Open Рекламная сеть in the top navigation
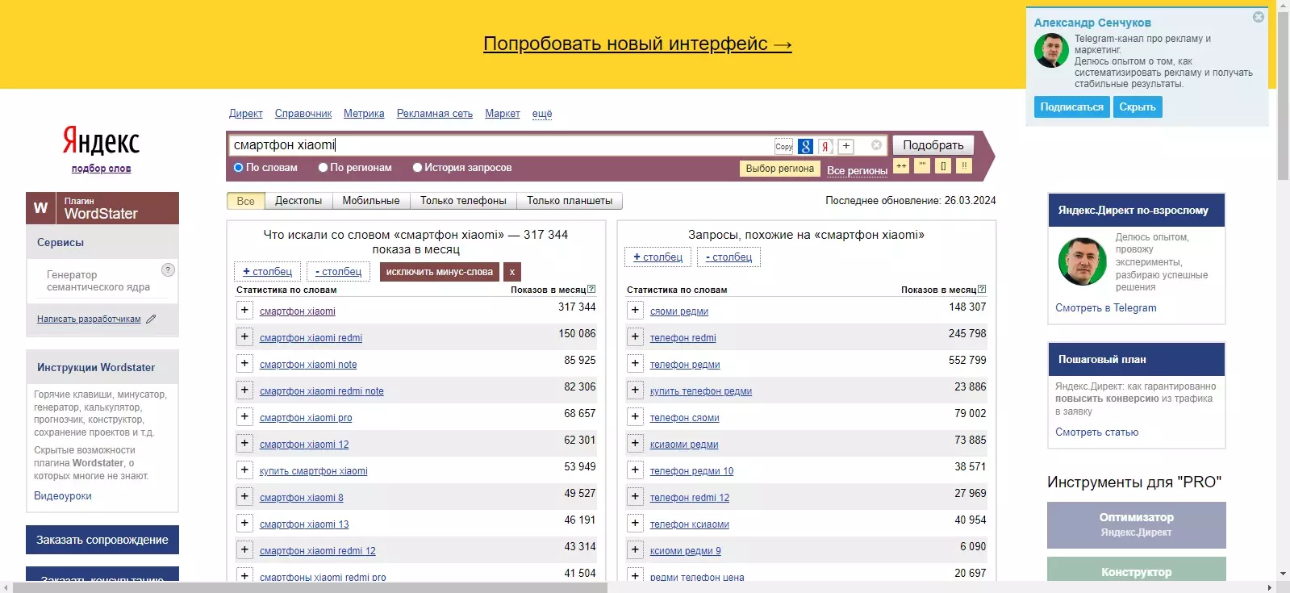 tap(435, 114)
